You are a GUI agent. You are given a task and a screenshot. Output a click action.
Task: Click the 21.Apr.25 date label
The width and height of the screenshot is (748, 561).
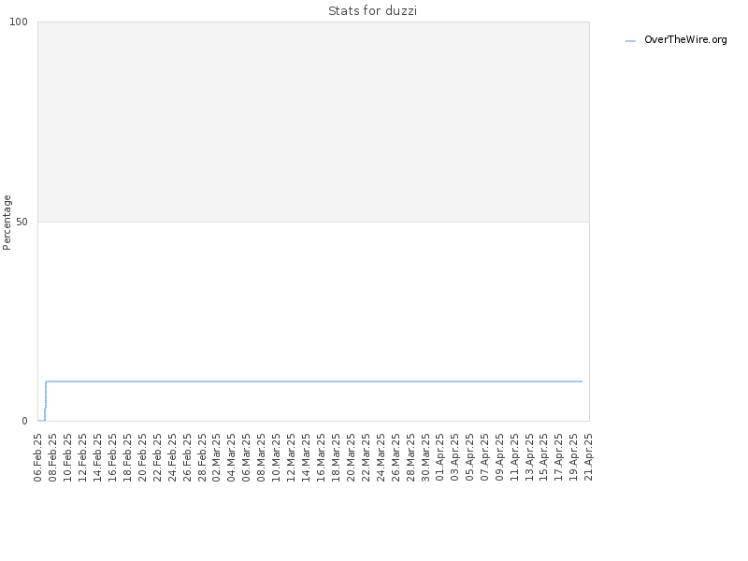[589, 457]
